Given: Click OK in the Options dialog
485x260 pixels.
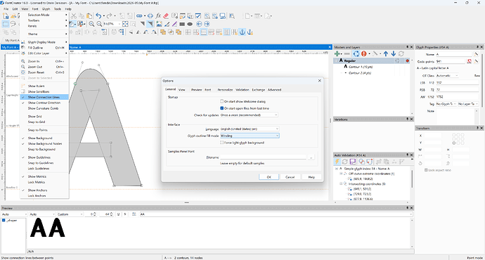Looking at the screenshot, I should (x=269, y=177).
